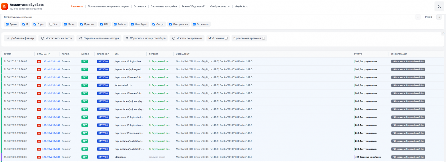This screenshot has height=162, width=446.
Task: Open the ebyebots.ru link
Action: 242,6
